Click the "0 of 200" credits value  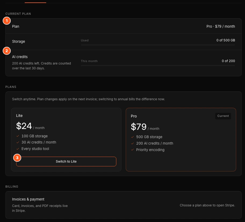pyautogui.click(x=228, y=61)
